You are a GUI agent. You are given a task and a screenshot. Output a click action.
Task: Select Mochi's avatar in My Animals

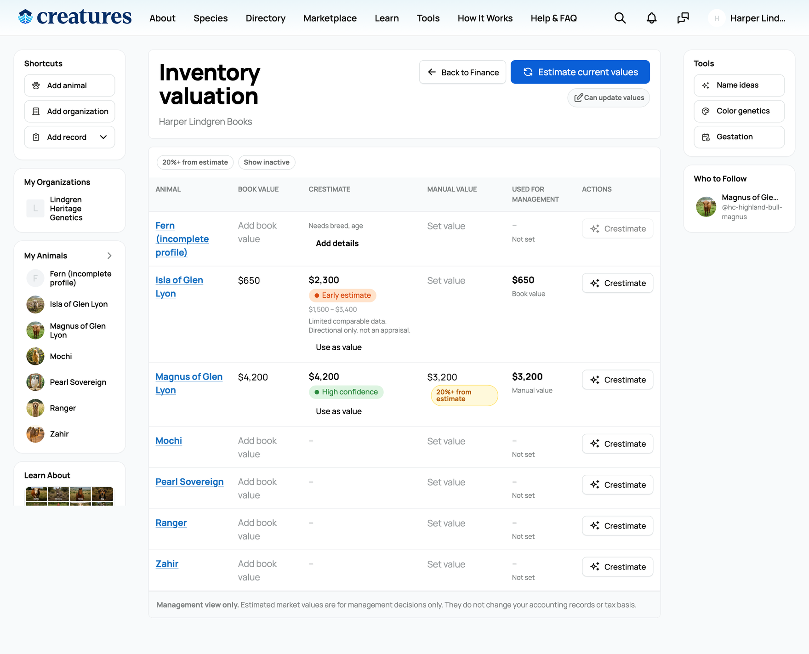point(35,356)
